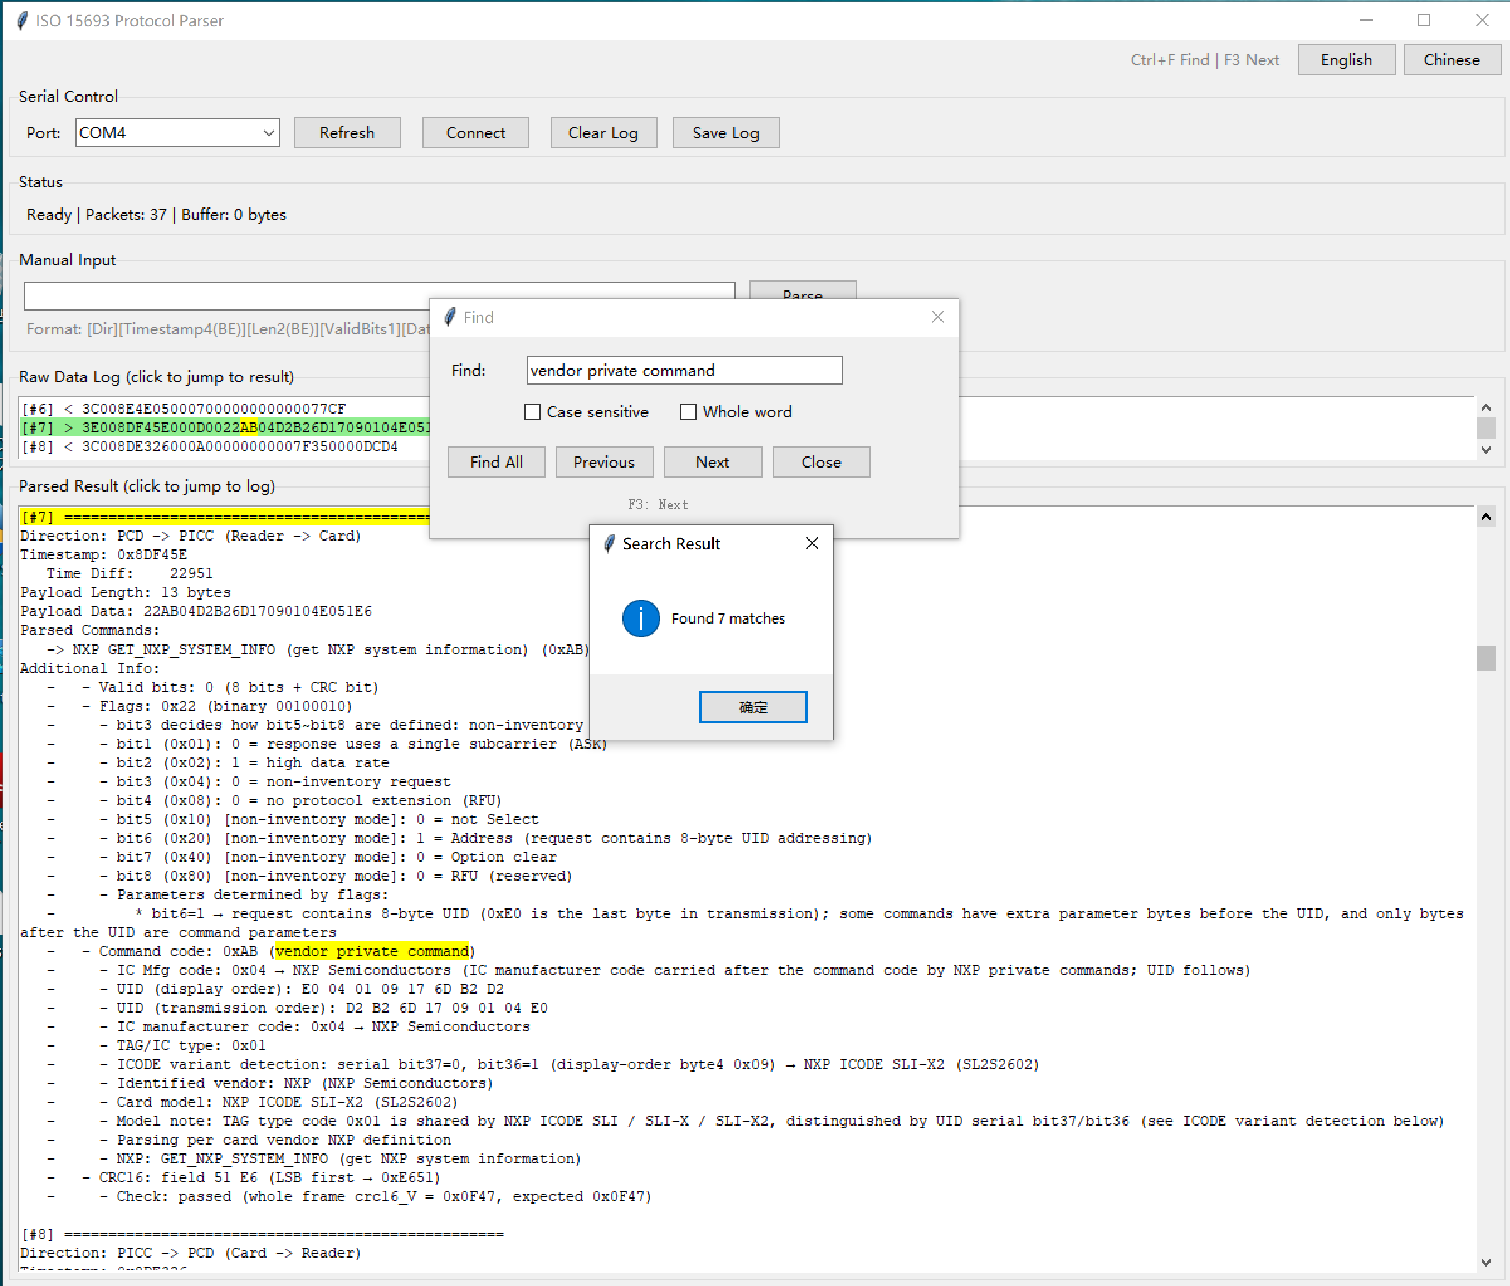Click the Close button in Find dialog

(x=821, y=462)
